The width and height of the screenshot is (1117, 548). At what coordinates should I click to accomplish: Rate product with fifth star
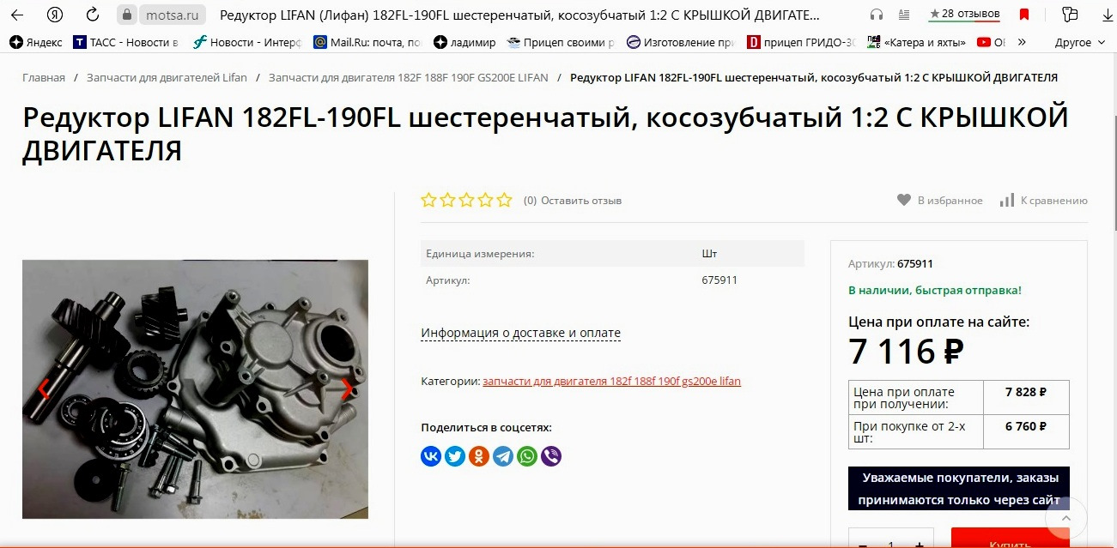click(504, 200)
